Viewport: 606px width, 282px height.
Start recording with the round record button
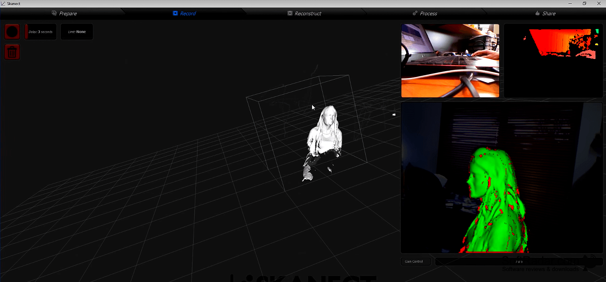click(x=12, y=32)
